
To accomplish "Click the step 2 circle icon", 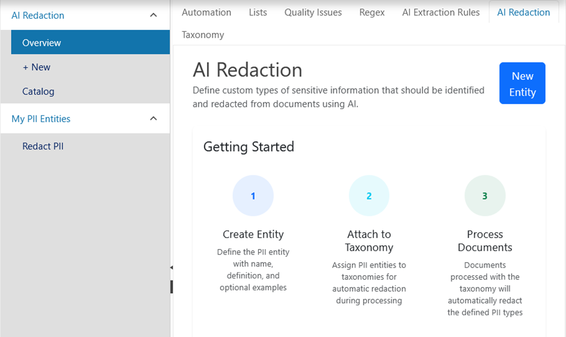I will coord(369,195).
